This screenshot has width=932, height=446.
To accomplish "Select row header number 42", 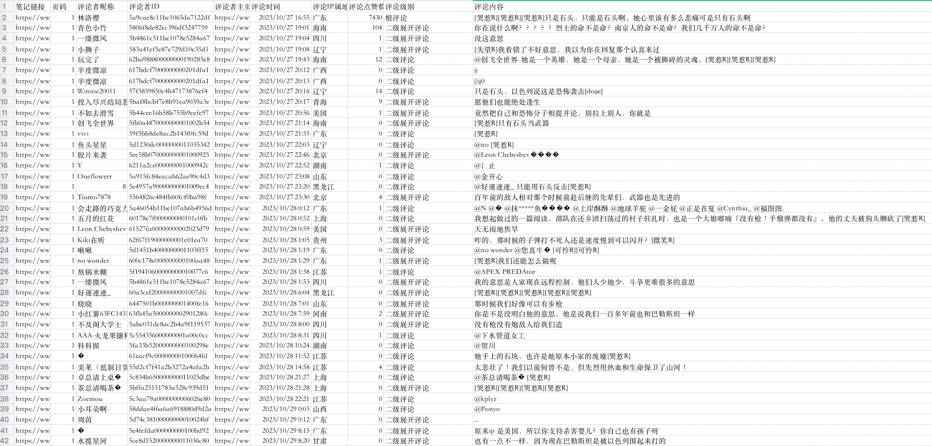I will coord(7,441).
